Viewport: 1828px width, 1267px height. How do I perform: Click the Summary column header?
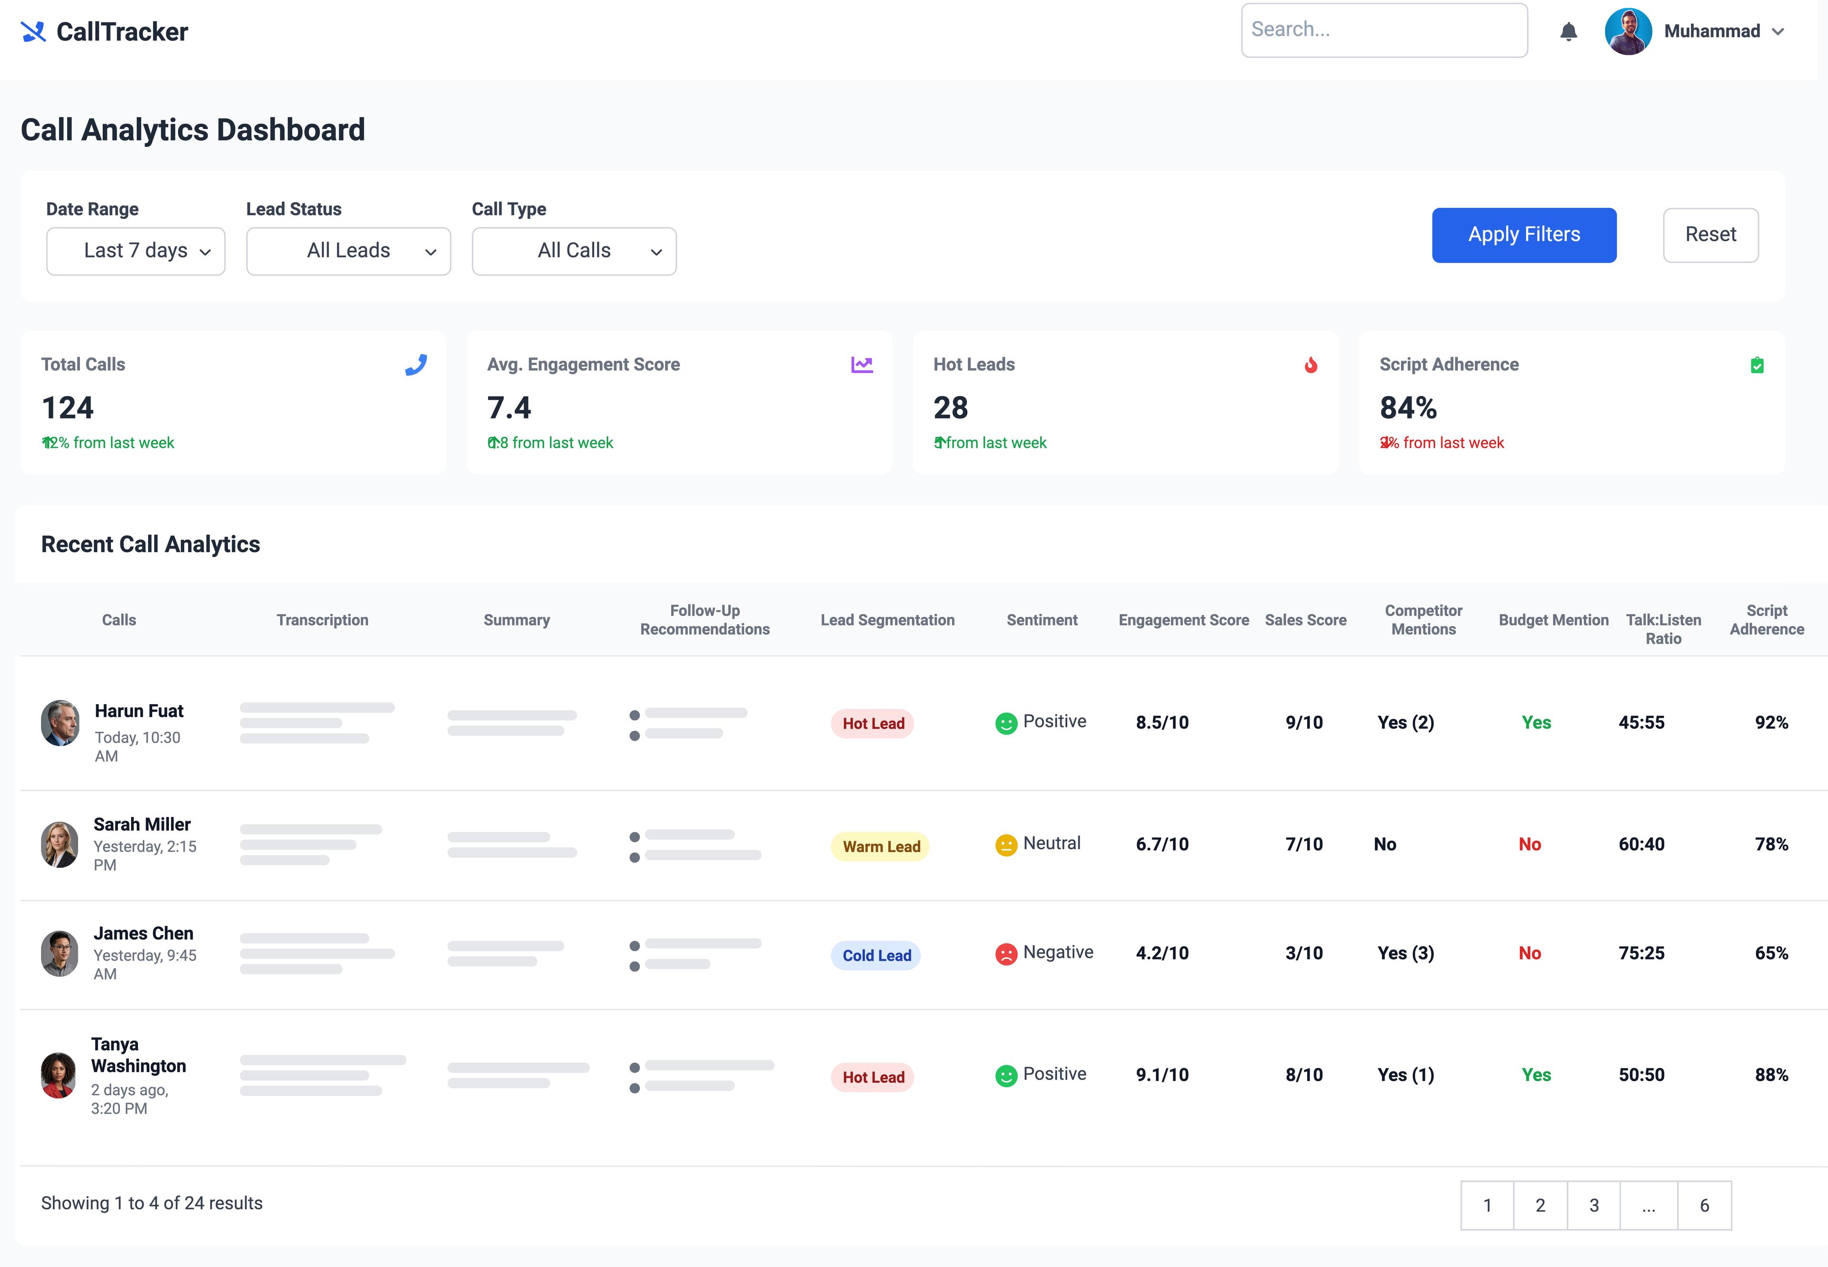517,620
